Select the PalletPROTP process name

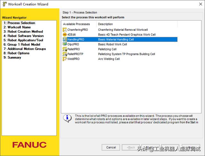[x=75, y=54]
